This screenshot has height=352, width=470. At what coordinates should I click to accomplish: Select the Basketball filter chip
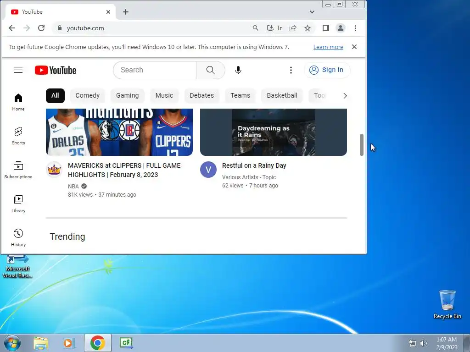coord(282,95)
